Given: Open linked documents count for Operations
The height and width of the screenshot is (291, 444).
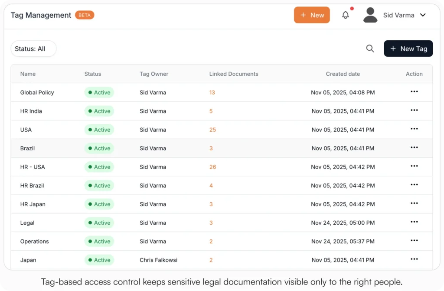Looking at the screenshot, I should coord(211,242).
